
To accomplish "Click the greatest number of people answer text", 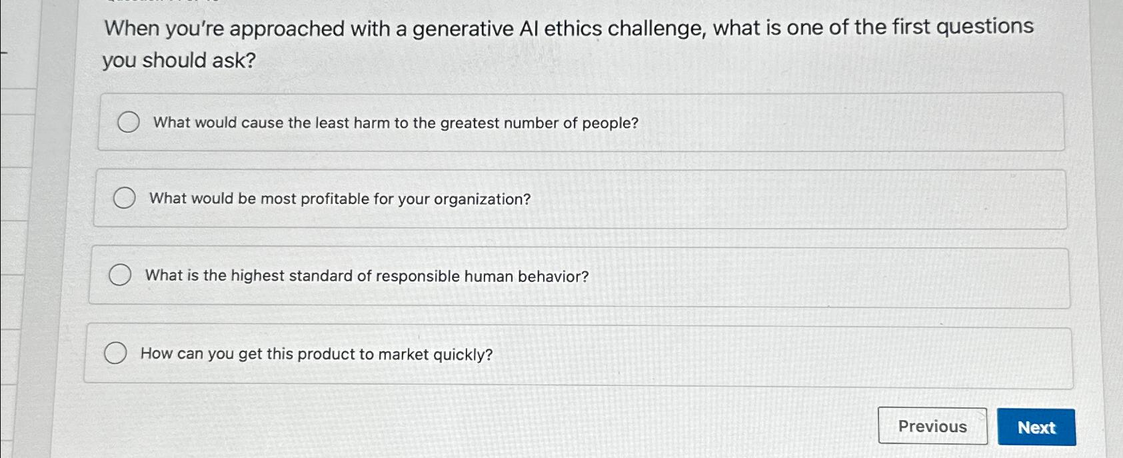I will click(x=395, y=123).
